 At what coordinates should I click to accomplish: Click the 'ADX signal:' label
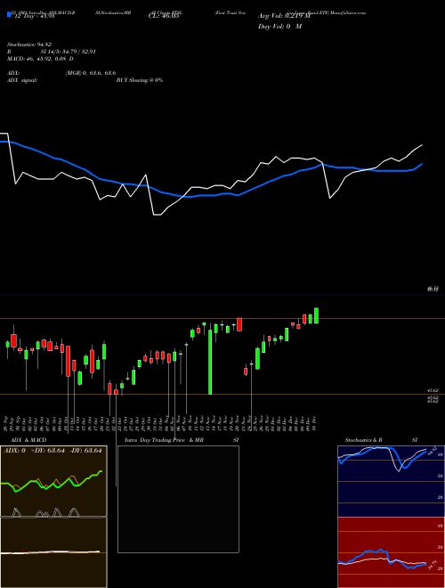pyautogui.click(x=22, y=80)
